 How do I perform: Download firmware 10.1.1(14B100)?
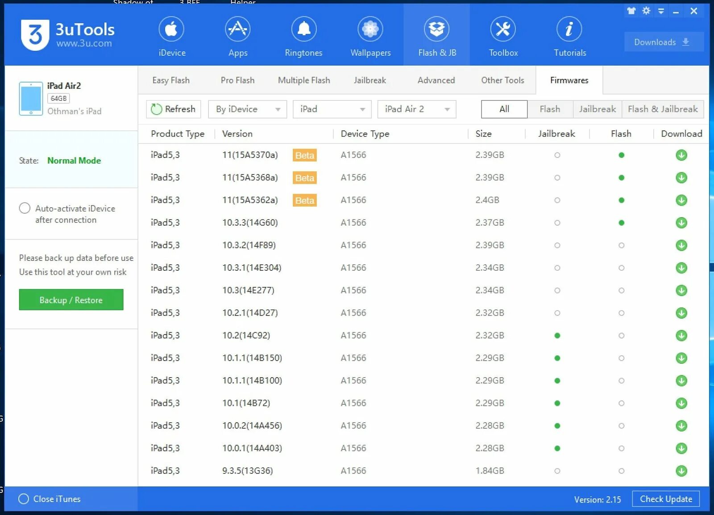(x=681, y=380)
